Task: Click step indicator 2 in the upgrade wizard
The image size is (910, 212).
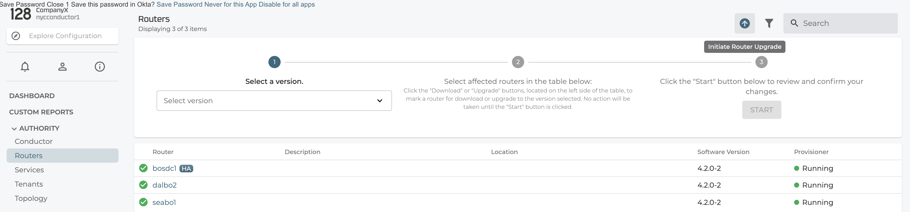Action: click(x=518, y=62)
